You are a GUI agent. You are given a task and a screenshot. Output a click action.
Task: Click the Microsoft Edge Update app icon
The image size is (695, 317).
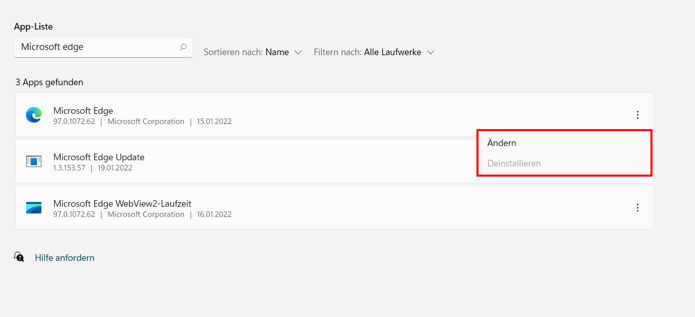point(34,161)
